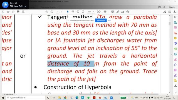Screen dimensions: 178x100
Task: Add a comment sticky note
Action: tap(112, 12)
